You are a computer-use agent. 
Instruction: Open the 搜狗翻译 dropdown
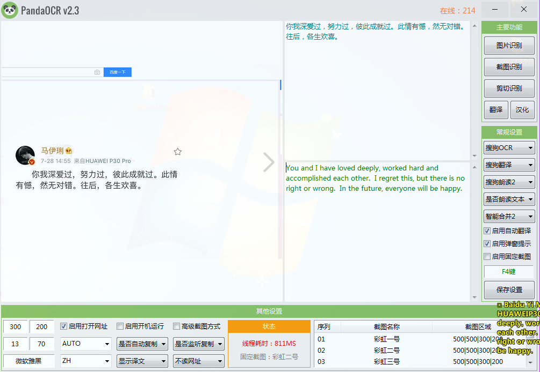click(509, 165)
